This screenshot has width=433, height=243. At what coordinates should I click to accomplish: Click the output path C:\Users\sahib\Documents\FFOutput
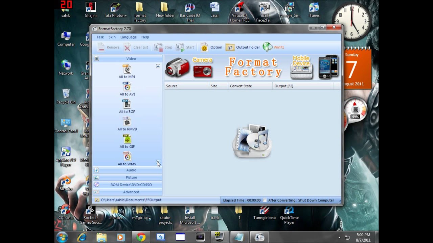131,200
